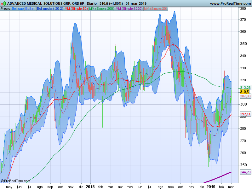Click the bold 350 price axis label
252x189 pixels.
coord(243,44)
